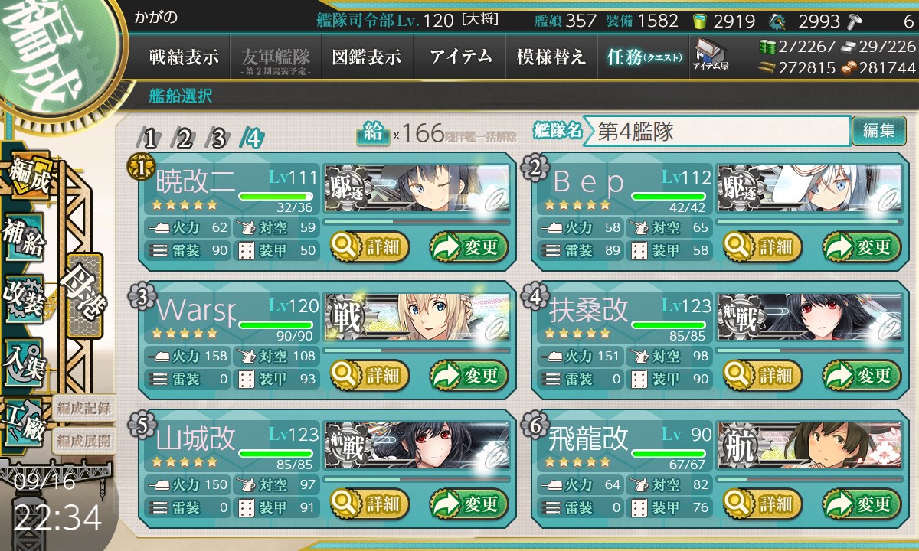Click the 給 bulk supply icon
Image resolution: width=919 pixels, height=551 pixels.
(374, 132)
